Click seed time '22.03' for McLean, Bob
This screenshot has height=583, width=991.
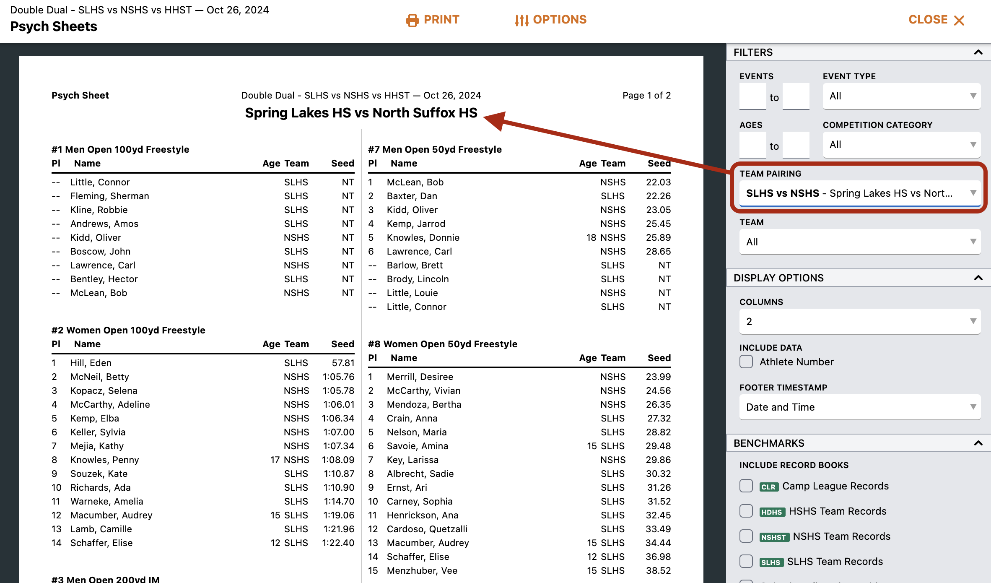pyautogui.click(x=659, y=182)
